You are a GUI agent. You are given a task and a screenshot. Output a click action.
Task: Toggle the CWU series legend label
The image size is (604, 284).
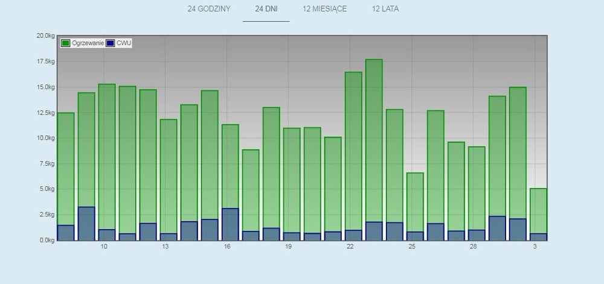point(124,43)
